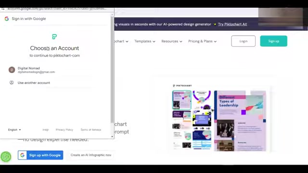The width and height of the screenshot is (308, 173).
Task: Expand the Templates menu
Action: (x=145, y=41)
